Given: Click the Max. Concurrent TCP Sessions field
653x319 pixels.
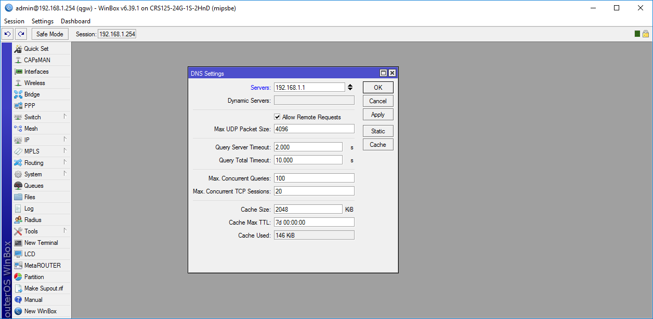Looking at the screenshot, I should tap(314, 191).
